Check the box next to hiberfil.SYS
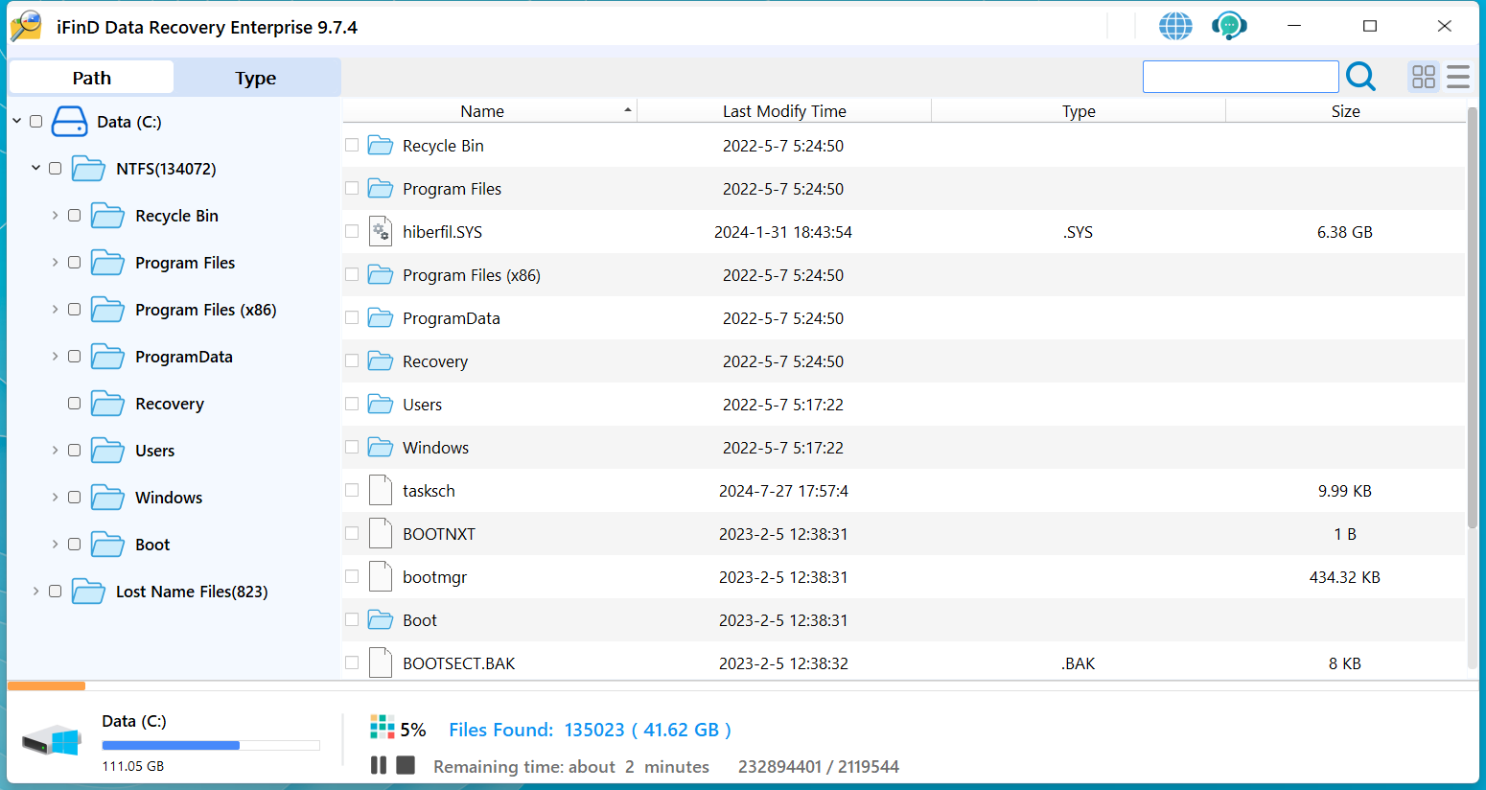The image size is (1486, 790). tap(352, 231)
